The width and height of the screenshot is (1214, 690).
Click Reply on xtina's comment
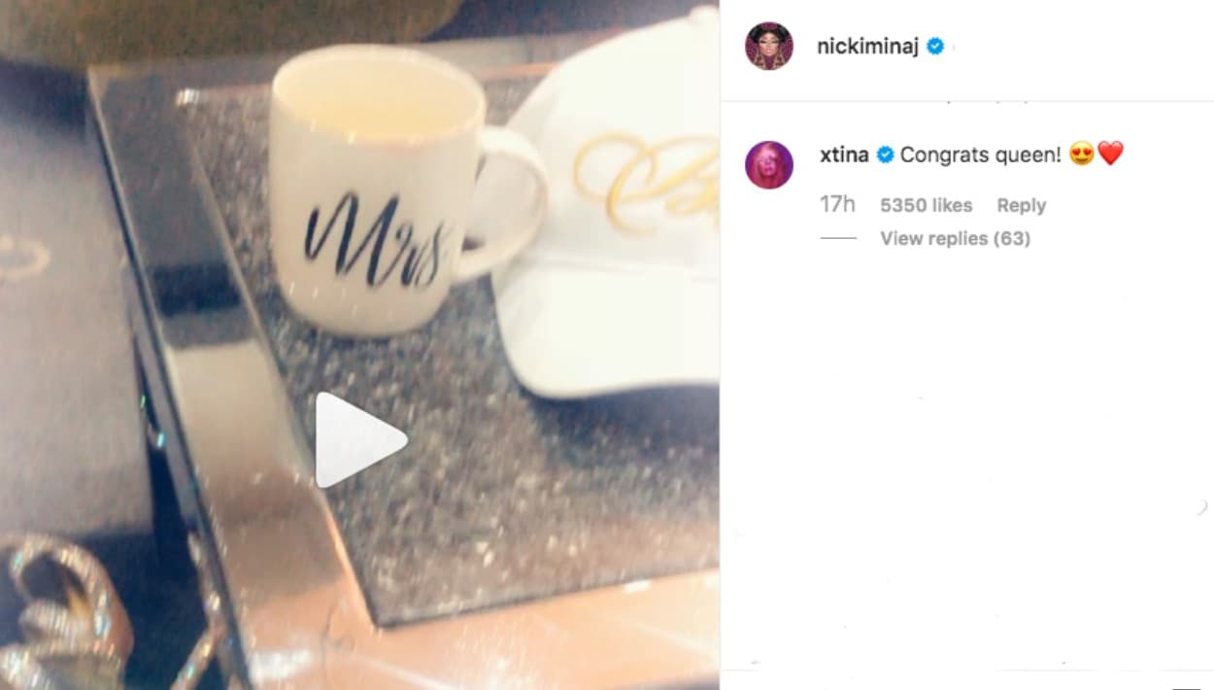[1022, 205]
